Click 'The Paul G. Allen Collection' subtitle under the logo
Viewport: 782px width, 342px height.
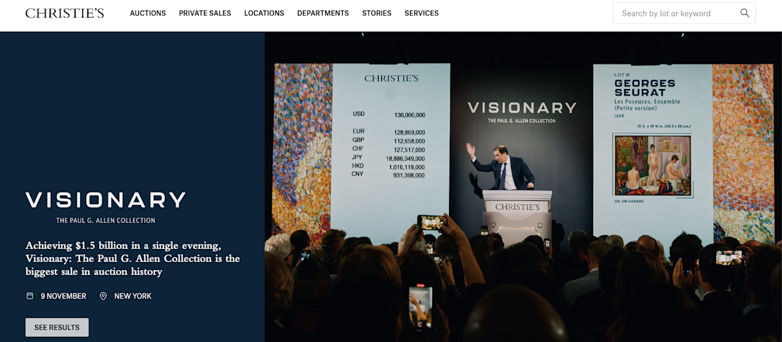click(x=106, y=220)
